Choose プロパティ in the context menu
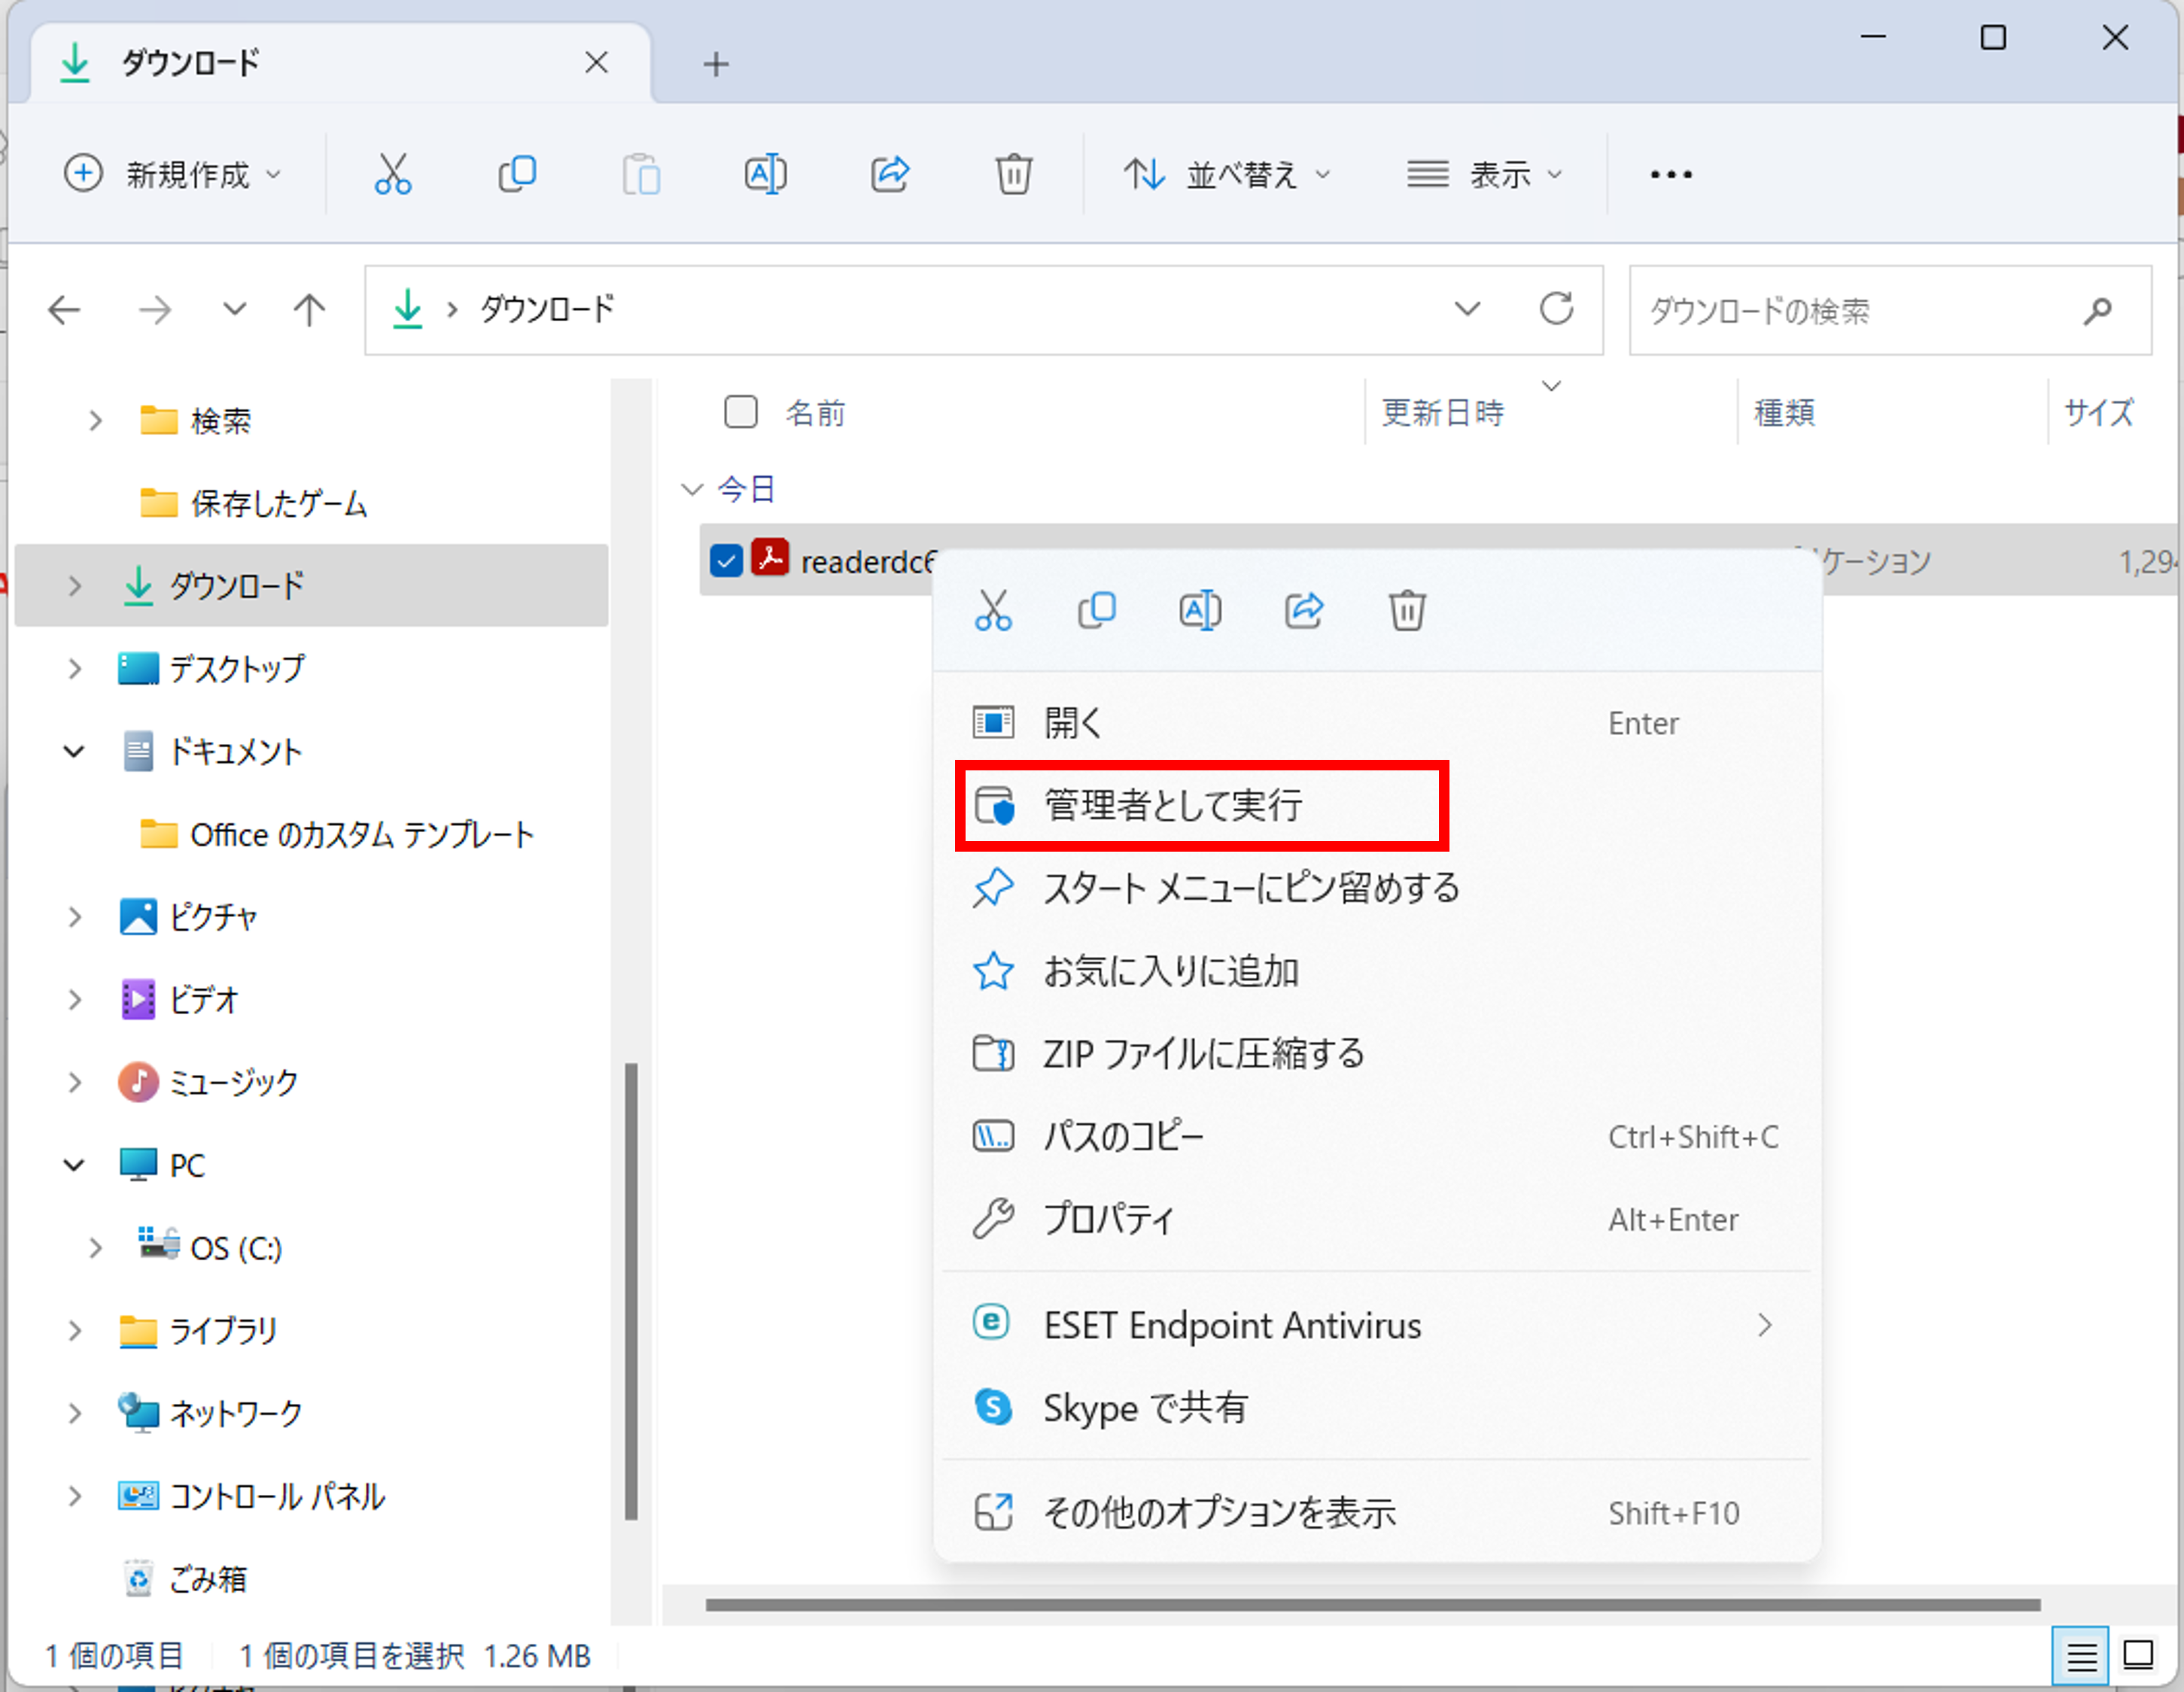Viewport: 2184px width, 1692px height. [x=1377, y=1220]
